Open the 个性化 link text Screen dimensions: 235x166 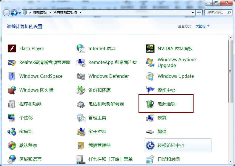pos(26,118)
